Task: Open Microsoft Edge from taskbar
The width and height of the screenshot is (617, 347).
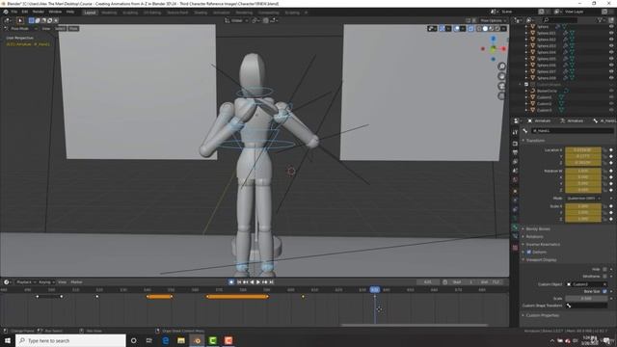Action: pos(166,340)
